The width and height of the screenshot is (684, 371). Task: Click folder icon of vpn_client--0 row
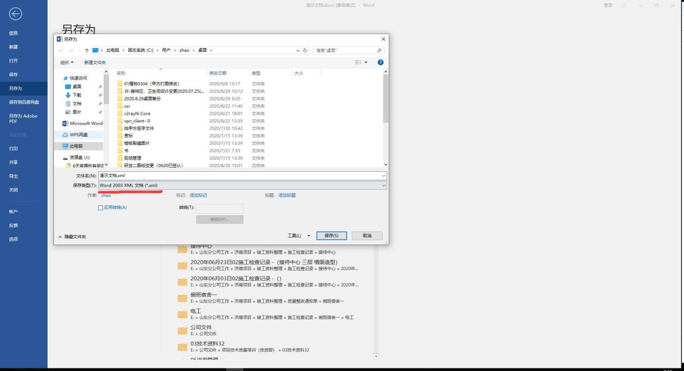[x=120, y=121]
